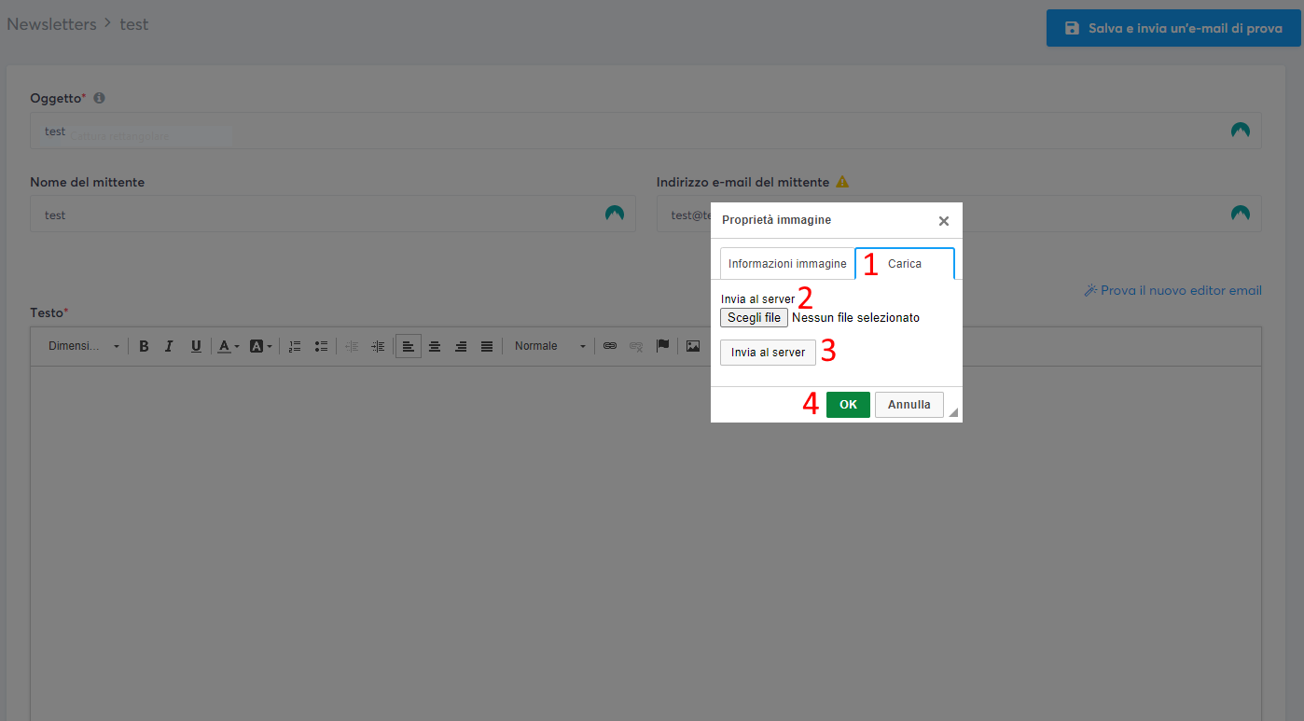Open the insert image dialog
Image resolution: width=1304 pixels, height=721 pixels.
pos(692,345)
